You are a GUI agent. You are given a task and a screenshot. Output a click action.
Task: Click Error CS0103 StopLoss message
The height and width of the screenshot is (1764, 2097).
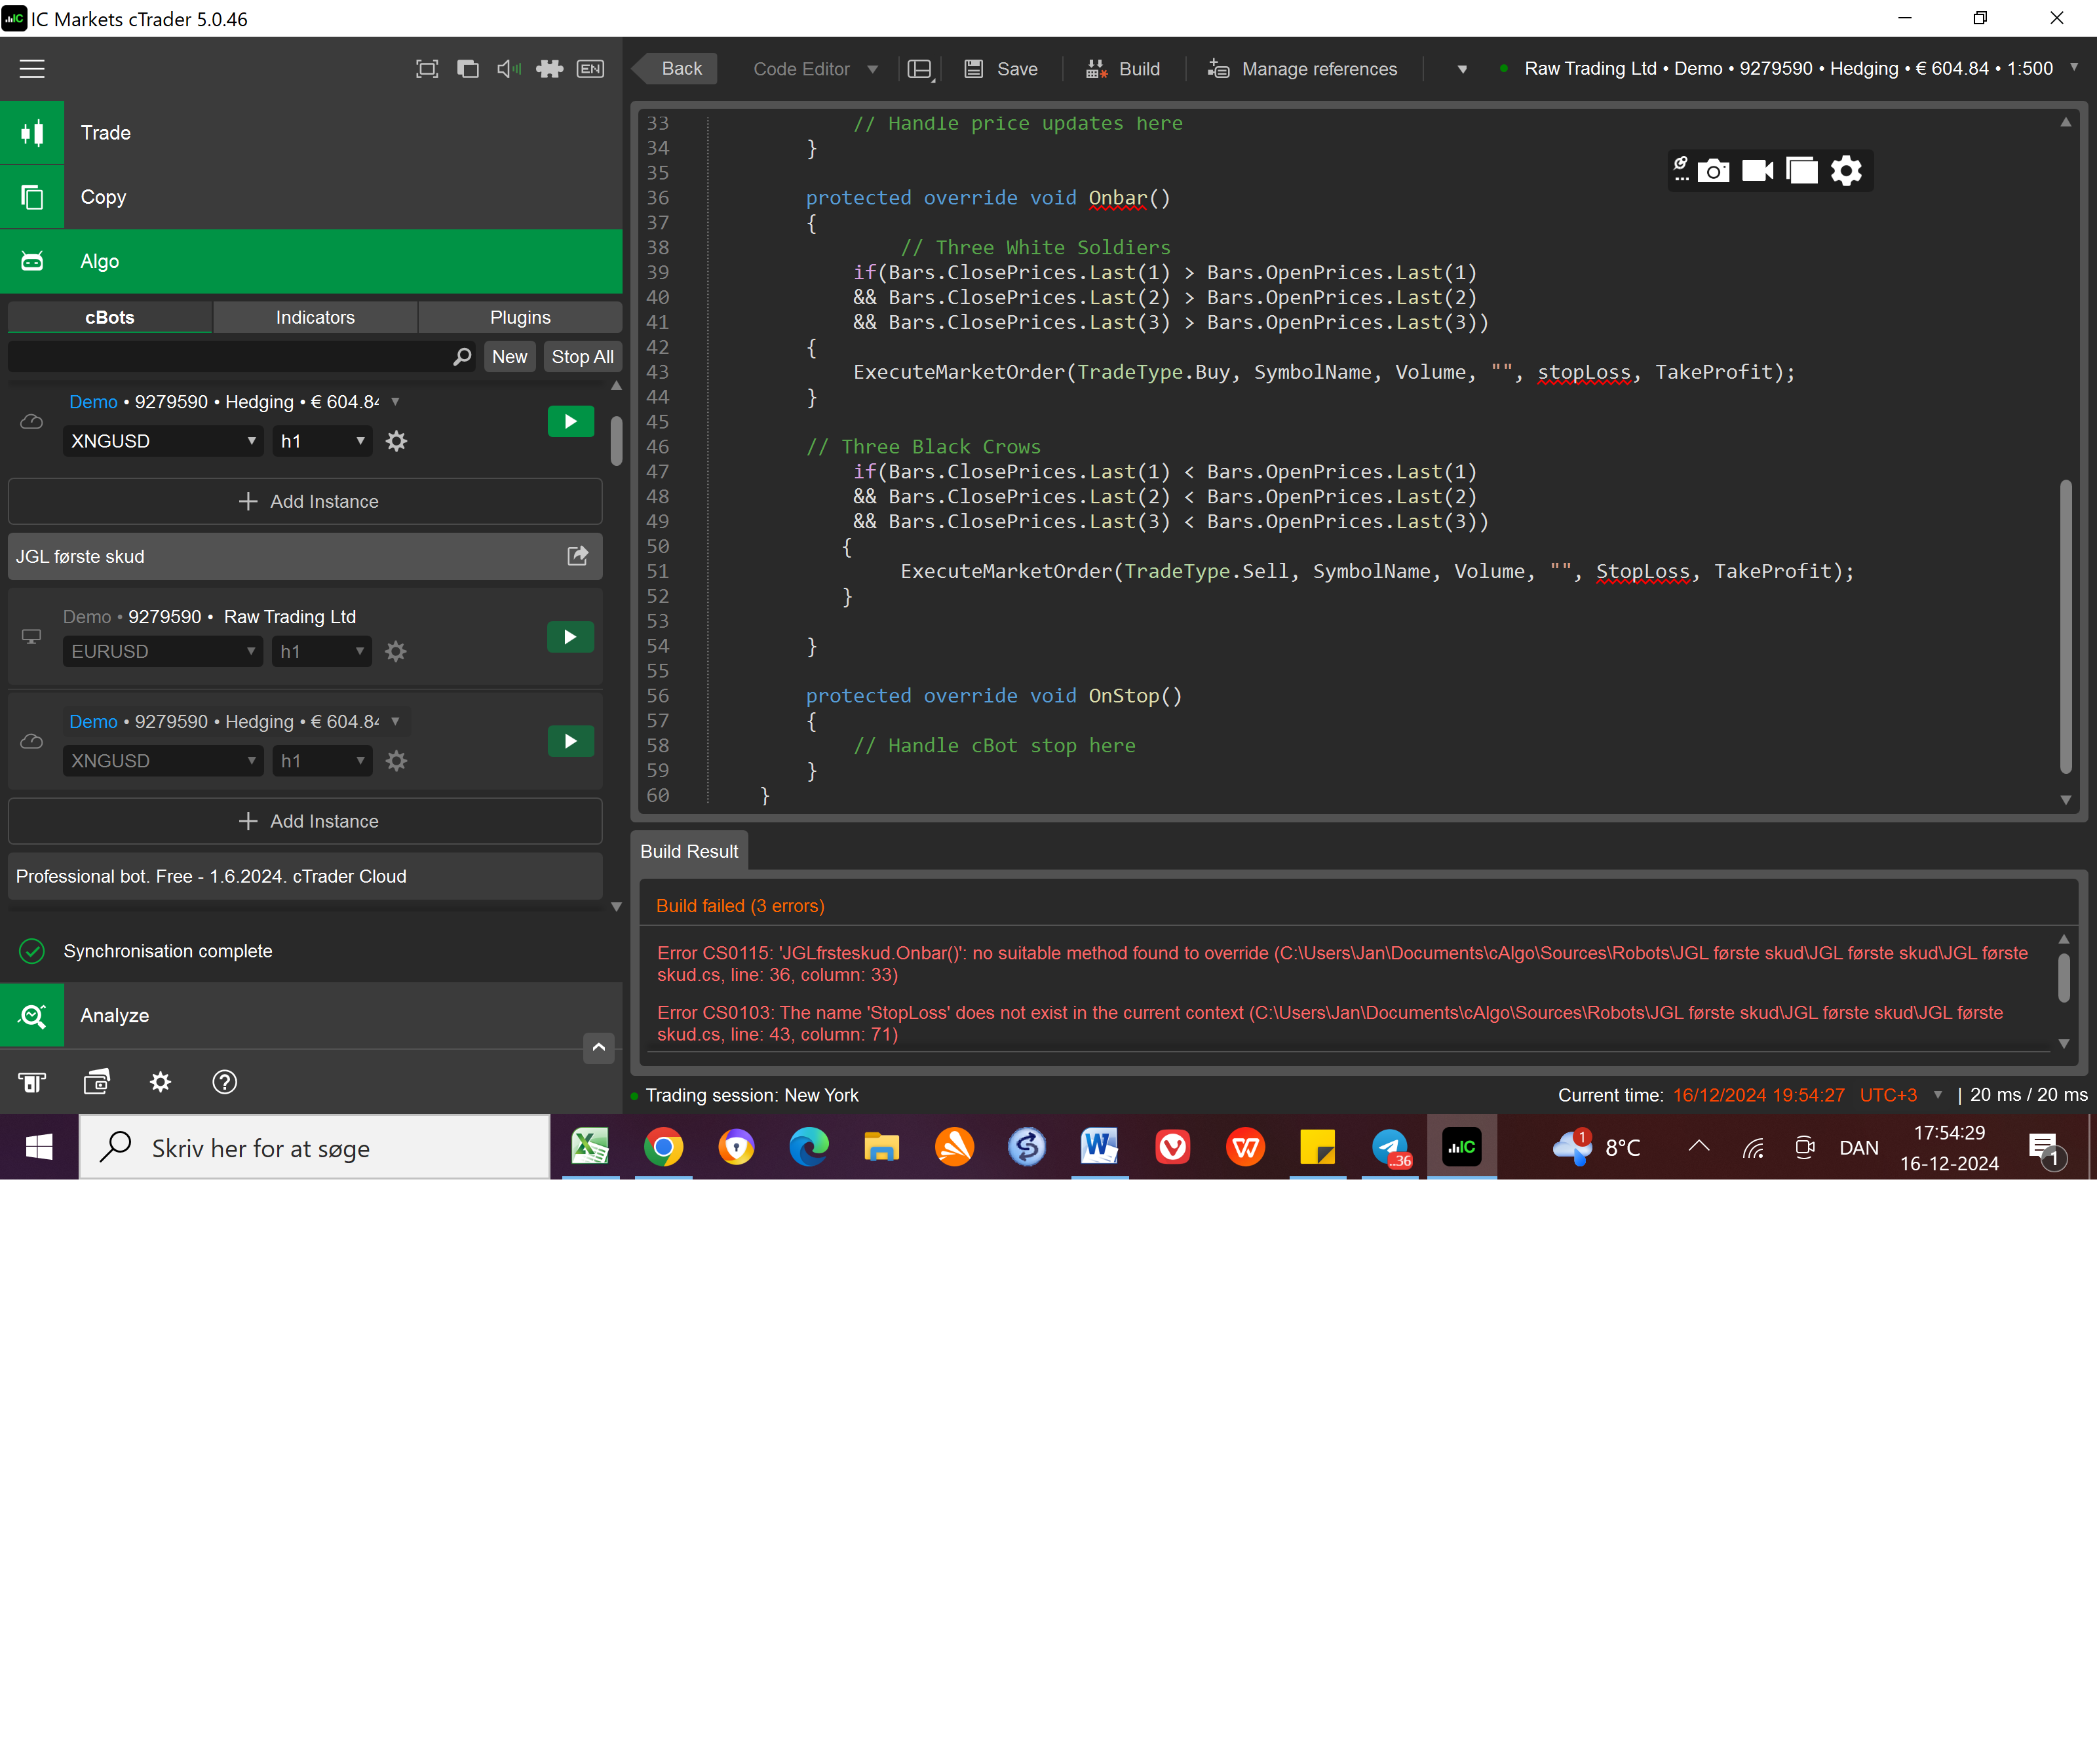pos(1330,1023)
